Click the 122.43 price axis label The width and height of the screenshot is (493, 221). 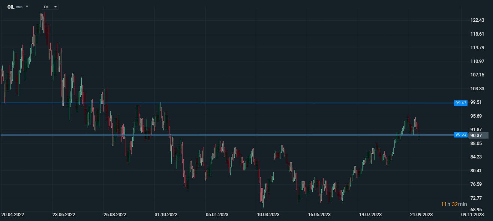(476, 20)
